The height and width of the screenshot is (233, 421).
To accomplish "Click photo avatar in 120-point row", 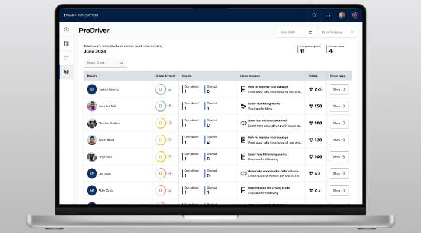I will [x=92, y=140].
